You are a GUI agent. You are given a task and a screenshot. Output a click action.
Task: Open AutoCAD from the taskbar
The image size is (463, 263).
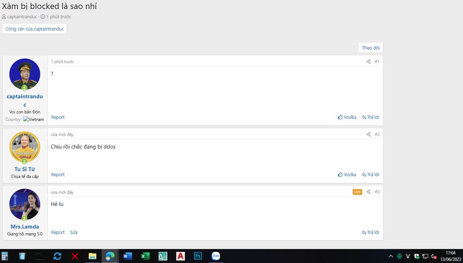(x=180, y=256)
